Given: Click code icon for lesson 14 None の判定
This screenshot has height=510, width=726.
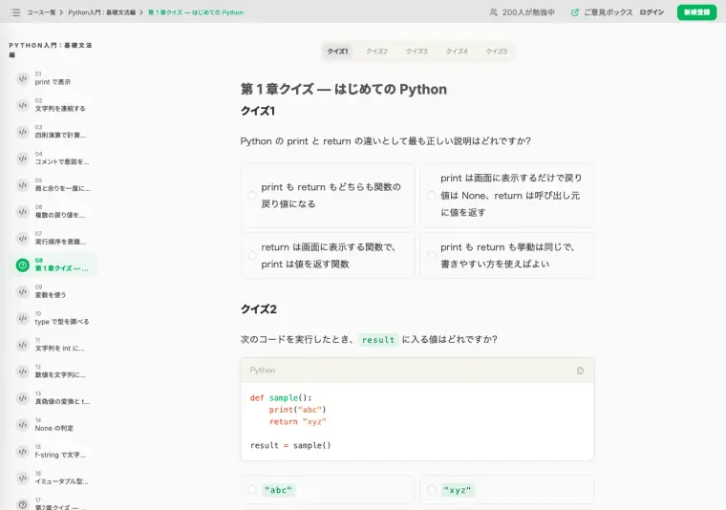Looking at the screenshot, I should [x=22, y=425].
